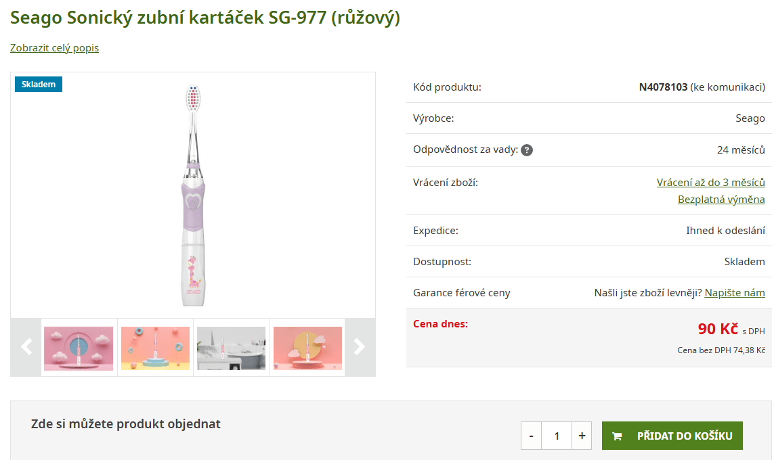Open the full description via Zobrazit celý popis
The width and height of the screenshot is (774, 460).
pos(54,48)
